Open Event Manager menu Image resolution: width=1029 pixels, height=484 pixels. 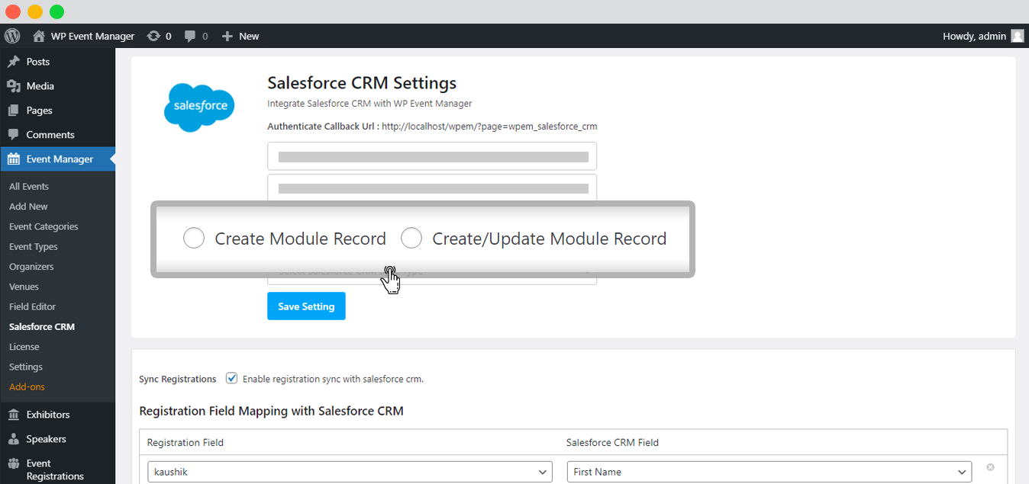(57, 159)
